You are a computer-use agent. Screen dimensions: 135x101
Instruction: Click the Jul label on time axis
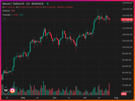pyautogui.click(x=85, y=98)
